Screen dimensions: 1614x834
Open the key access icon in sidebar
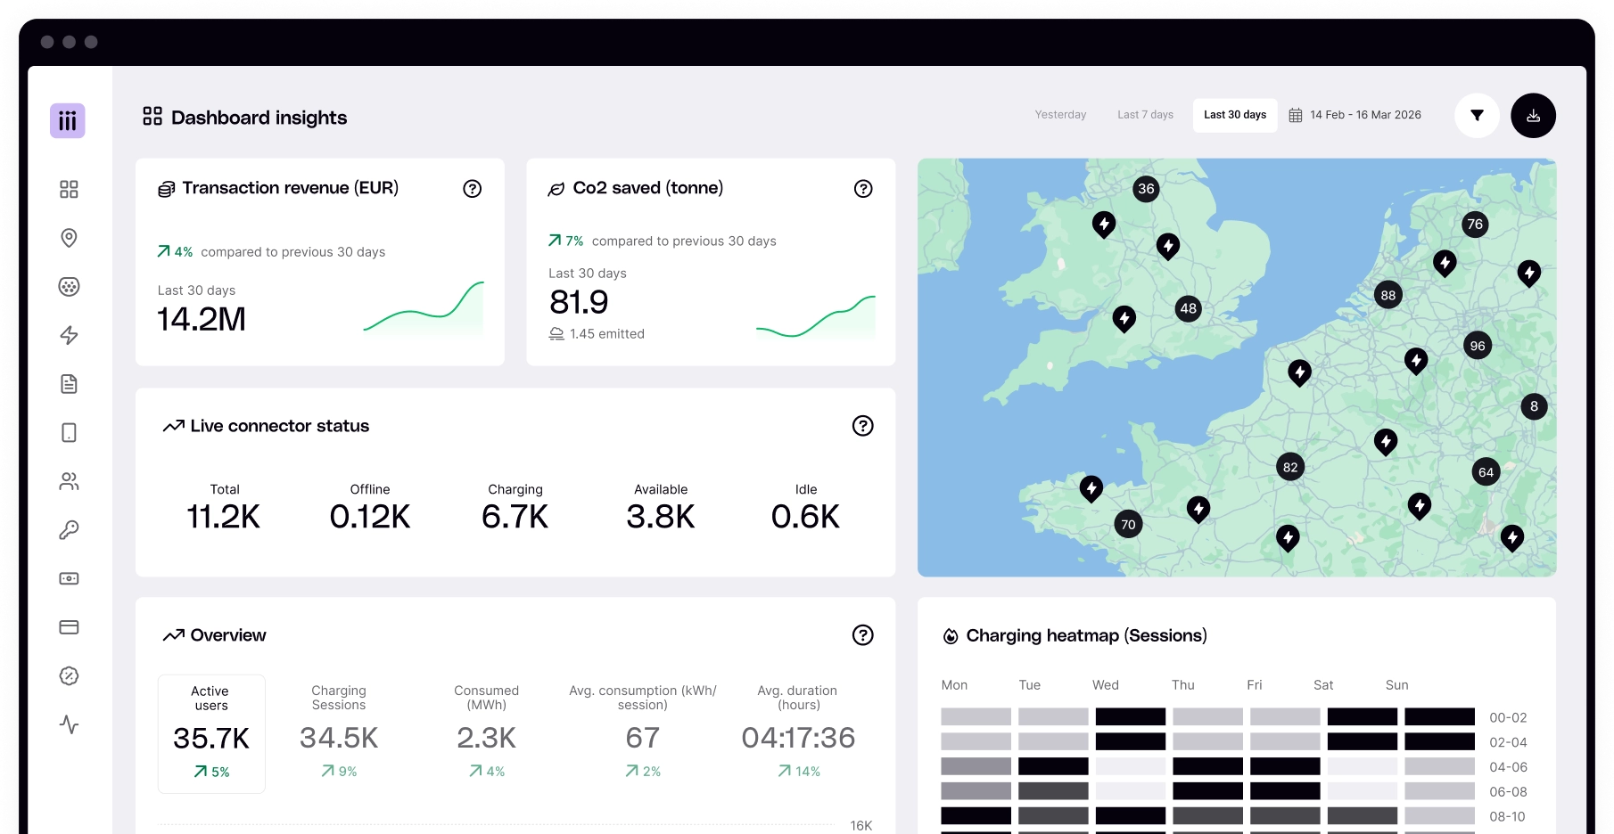(x=69, y=530)
